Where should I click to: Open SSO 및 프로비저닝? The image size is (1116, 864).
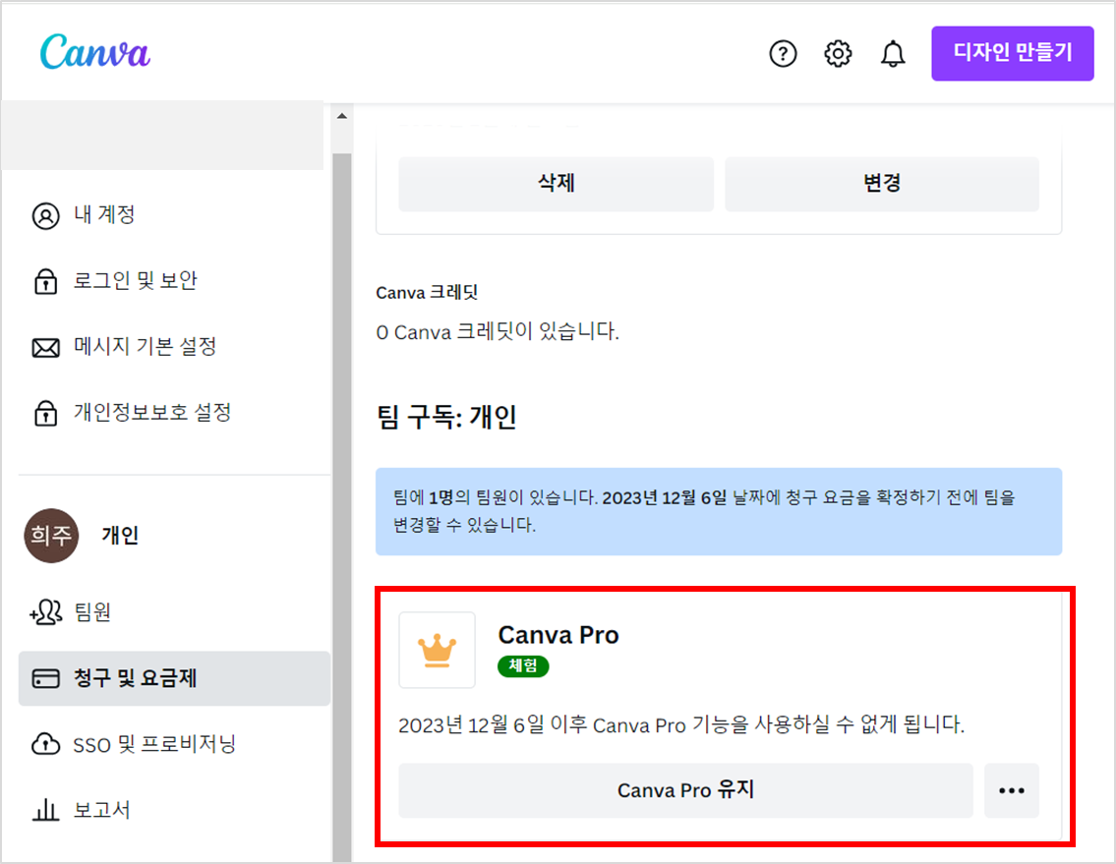(174, 744)
